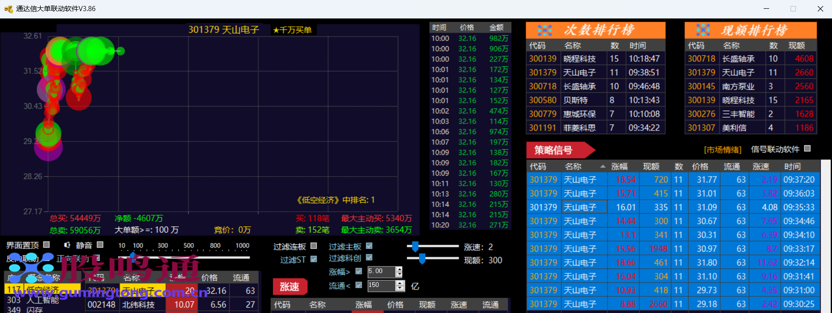Sort 策略信号 table by 时间 column
This screenshot has width=832, height=313.
tap(792, 166)
